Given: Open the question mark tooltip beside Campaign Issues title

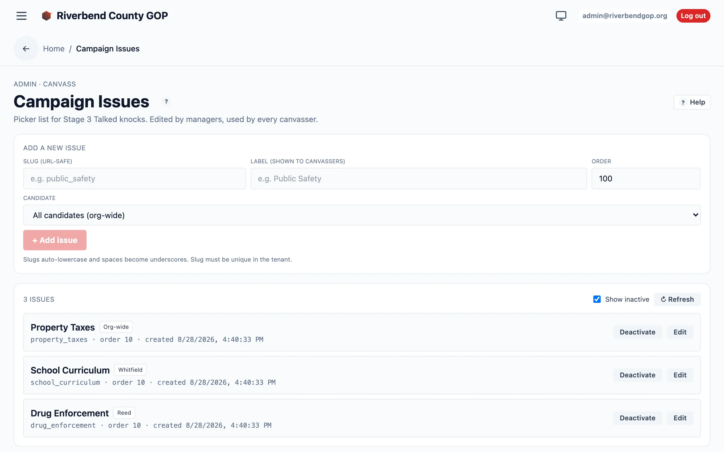Looking at the screenshot, I should pos(166,102).
